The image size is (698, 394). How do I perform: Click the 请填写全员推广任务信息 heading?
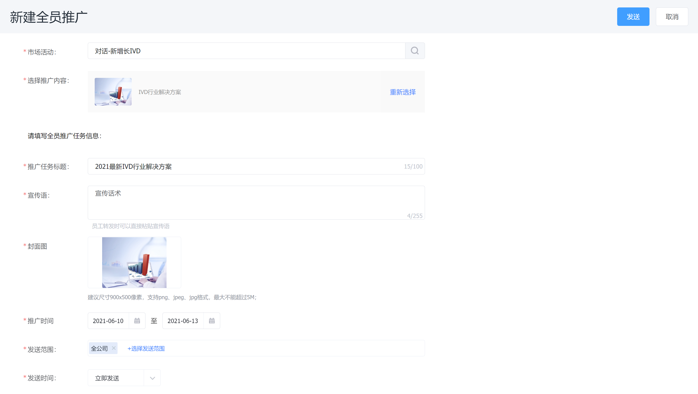tap(64, 136)
